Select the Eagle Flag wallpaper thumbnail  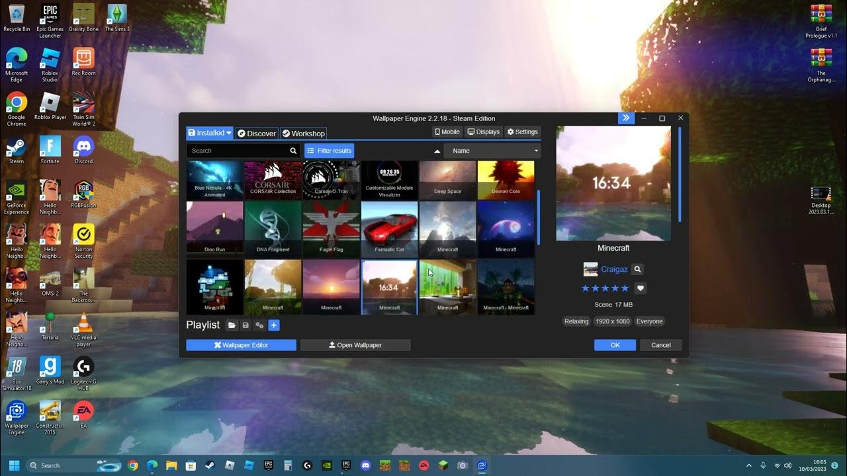332,229
